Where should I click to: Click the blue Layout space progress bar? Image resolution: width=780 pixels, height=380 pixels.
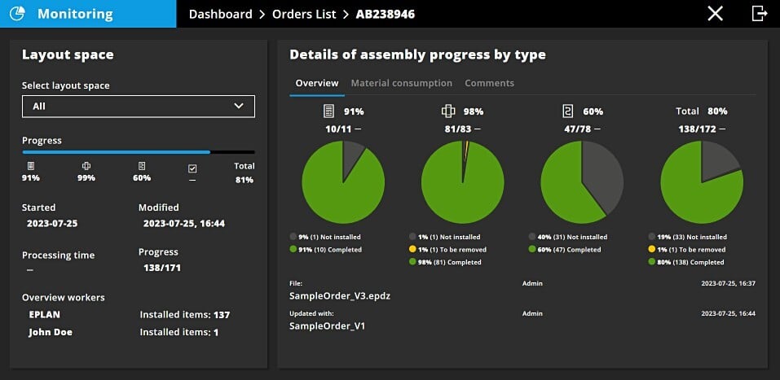pos(116,151)
